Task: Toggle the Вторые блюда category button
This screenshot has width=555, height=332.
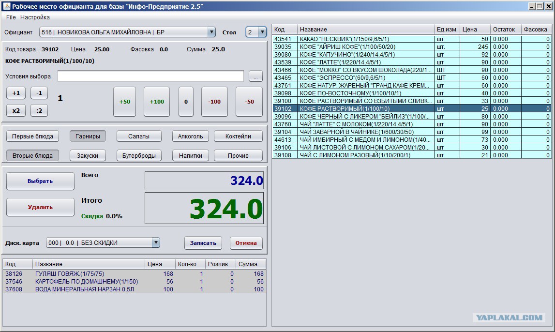Action: point(32,155)
